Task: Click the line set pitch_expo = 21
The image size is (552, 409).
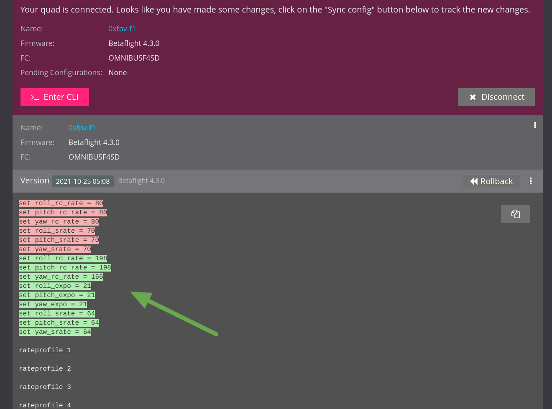Action: point(57,295)
